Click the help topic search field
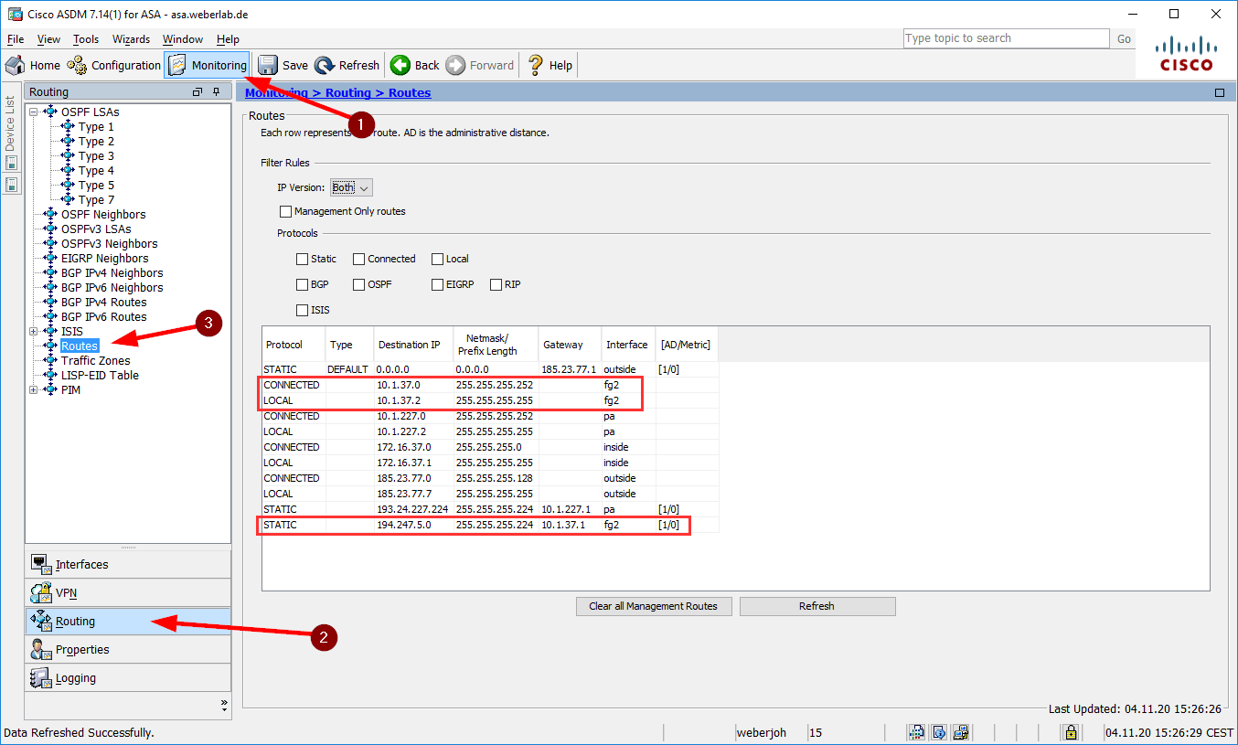Viewport: 1238px width, 745px height. point(1006,38)
